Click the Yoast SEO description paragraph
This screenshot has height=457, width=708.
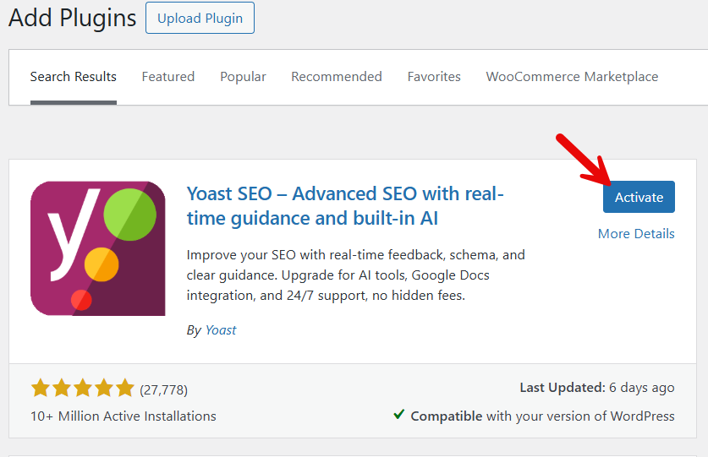(x=356, y=275)
